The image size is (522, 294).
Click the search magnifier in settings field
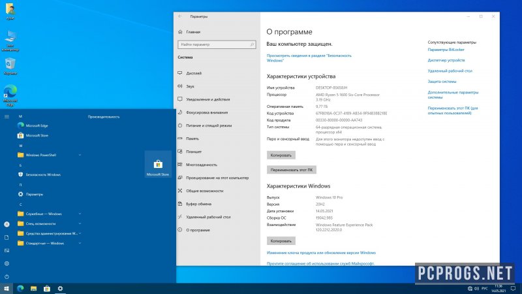(x=252, y=44)
